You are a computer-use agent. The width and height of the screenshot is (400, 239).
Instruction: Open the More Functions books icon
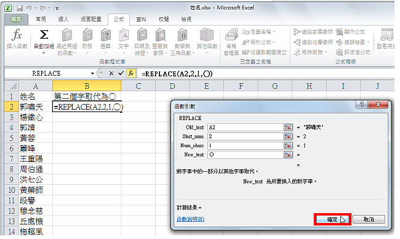(x=207, y=34)
